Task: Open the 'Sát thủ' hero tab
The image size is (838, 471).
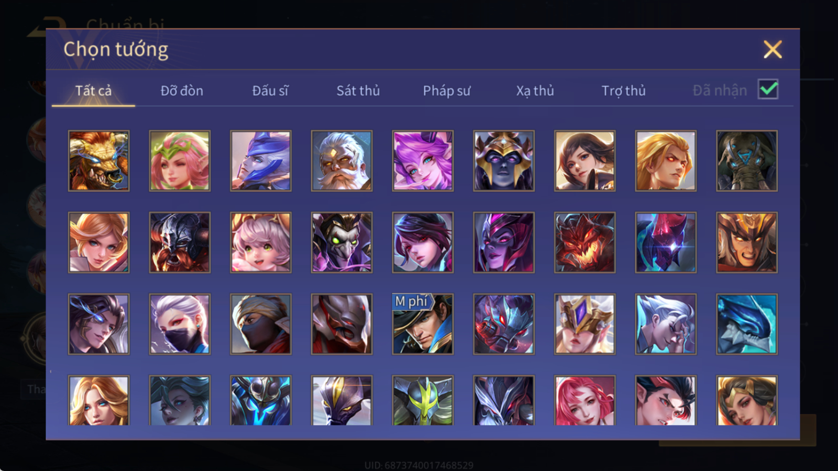Action: (x=358, y=91)
